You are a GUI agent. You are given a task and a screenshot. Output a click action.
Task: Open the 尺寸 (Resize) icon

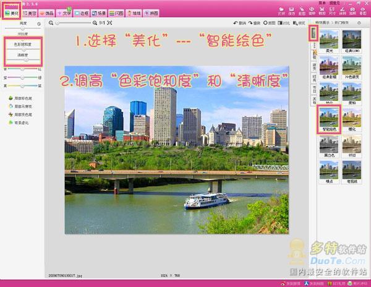[332, 11]
